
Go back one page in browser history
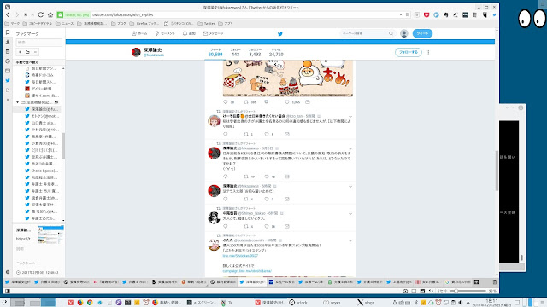tap(8, 14)
